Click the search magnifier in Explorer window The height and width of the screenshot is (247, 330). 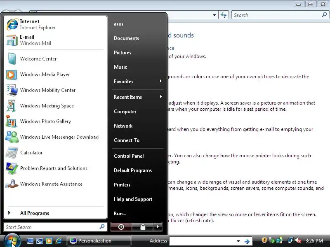click(324, 15)
